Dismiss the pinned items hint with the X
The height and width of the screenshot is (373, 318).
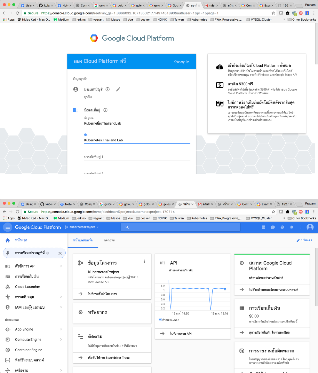[x=60, y=253]
